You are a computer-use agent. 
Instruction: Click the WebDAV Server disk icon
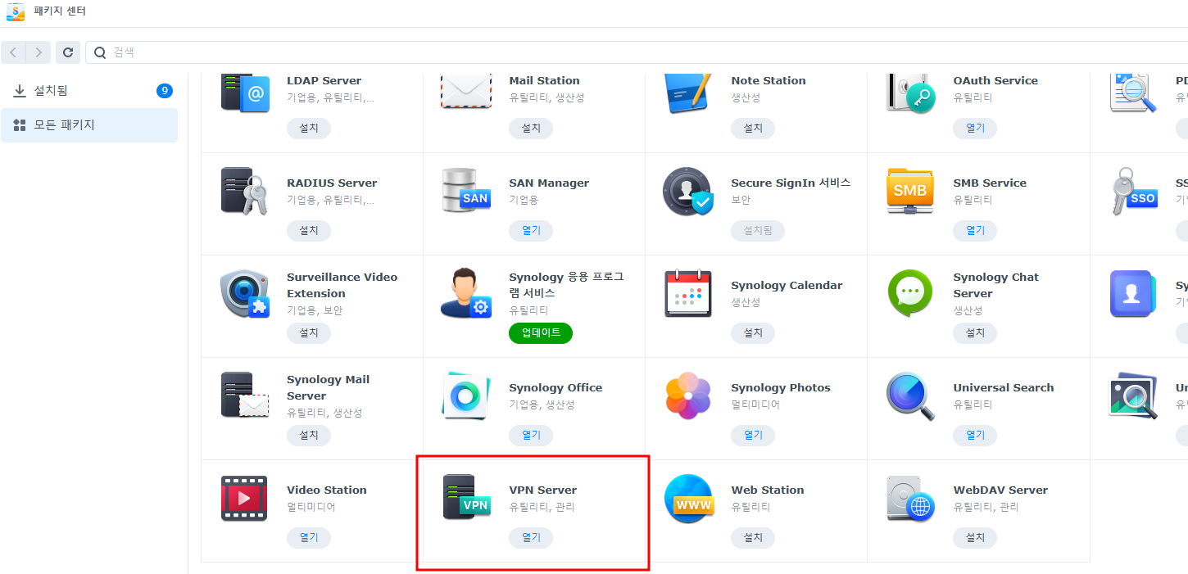point(910,499)
